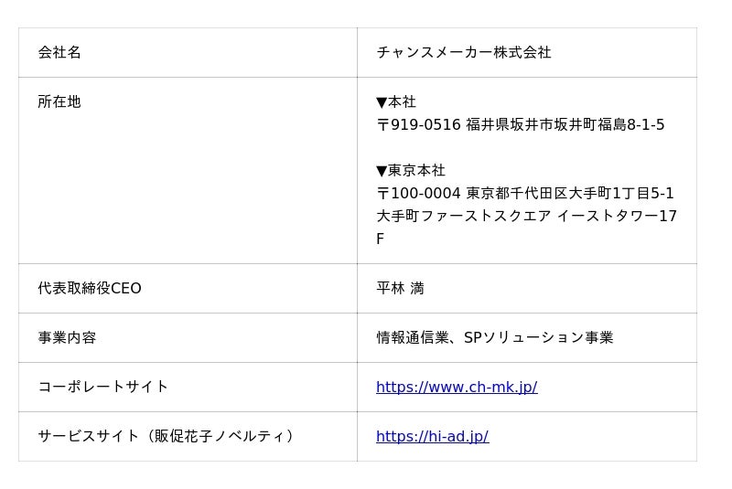Select the 情報通信業、SPソリューション事業 text
This screenshot has width=732, height=489.
point(494,337)
